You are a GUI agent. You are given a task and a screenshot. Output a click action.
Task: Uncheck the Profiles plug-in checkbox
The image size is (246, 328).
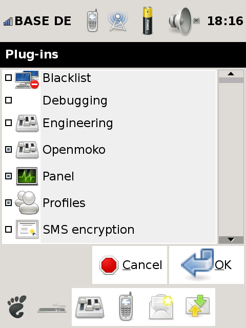coord(8,203)
